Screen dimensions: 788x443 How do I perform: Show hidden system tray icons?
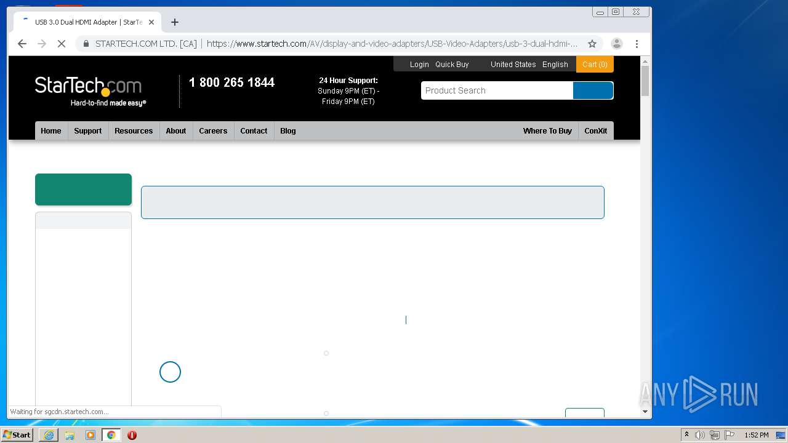[x=686, y=435]
